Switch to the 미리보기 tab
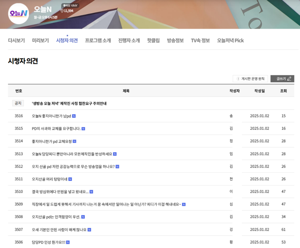This screenshot has width=300, height=248. coord(40,41)
